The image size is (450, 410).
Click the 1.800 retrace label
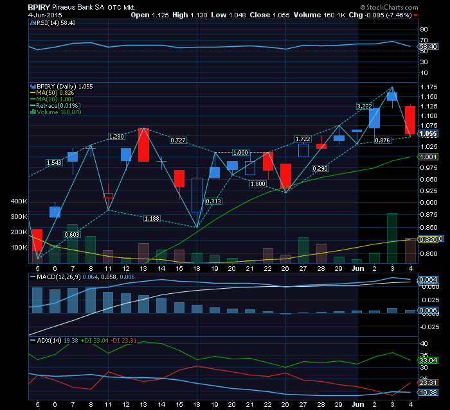(258, 184)
